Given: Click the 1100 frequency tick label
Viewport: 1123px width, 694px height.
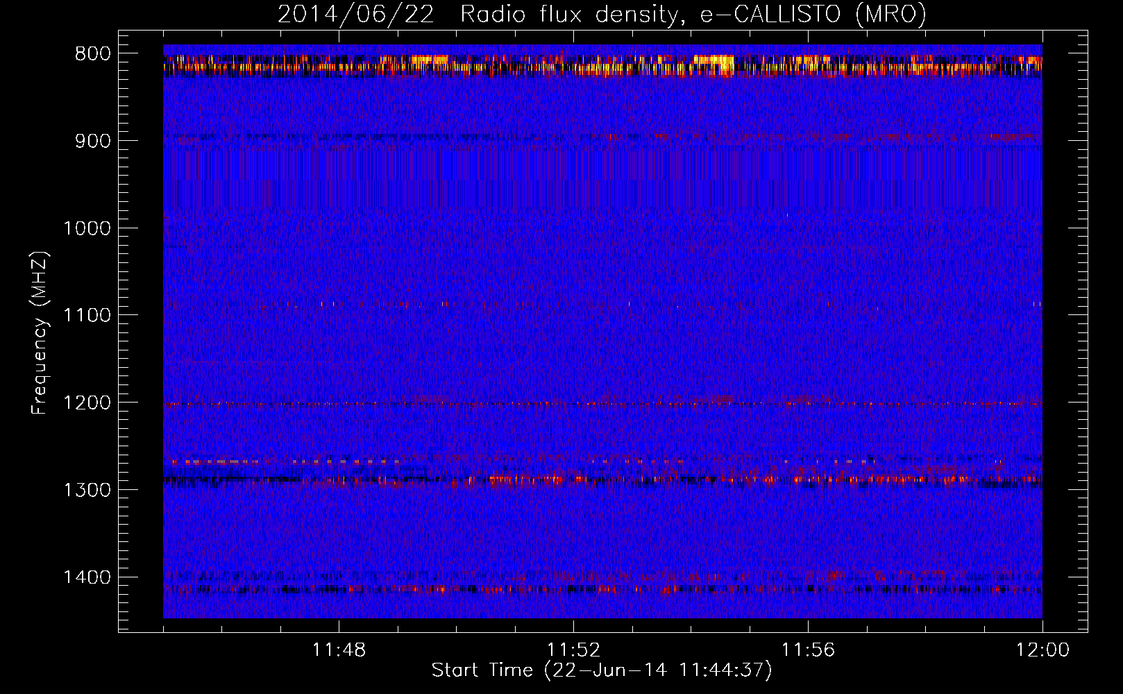Looking at the screenshot, I should pyautogui.click(x=87, y=315).
